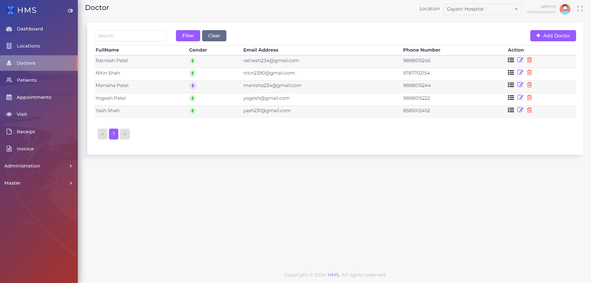Screen dimensions: 591x283
Task: Delete the Yogesh Patel doctor record
Action: 529,98
